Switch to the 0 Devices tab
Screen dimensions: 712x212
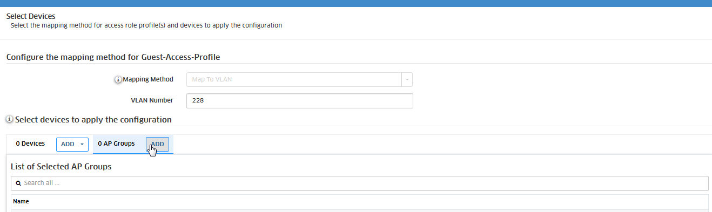[30, 144]
